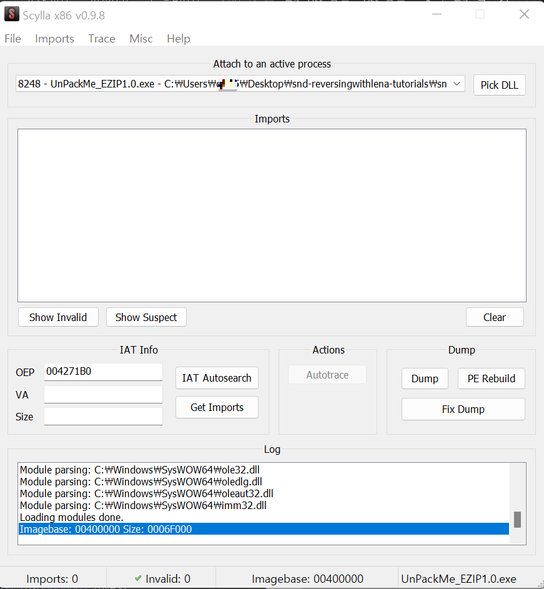
Task: Click the Clear imports button
Action: (495, 317)
